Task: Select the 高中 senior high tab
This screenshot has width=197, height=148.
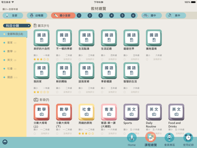Action: pyautogui.click(x=176, y=16)
